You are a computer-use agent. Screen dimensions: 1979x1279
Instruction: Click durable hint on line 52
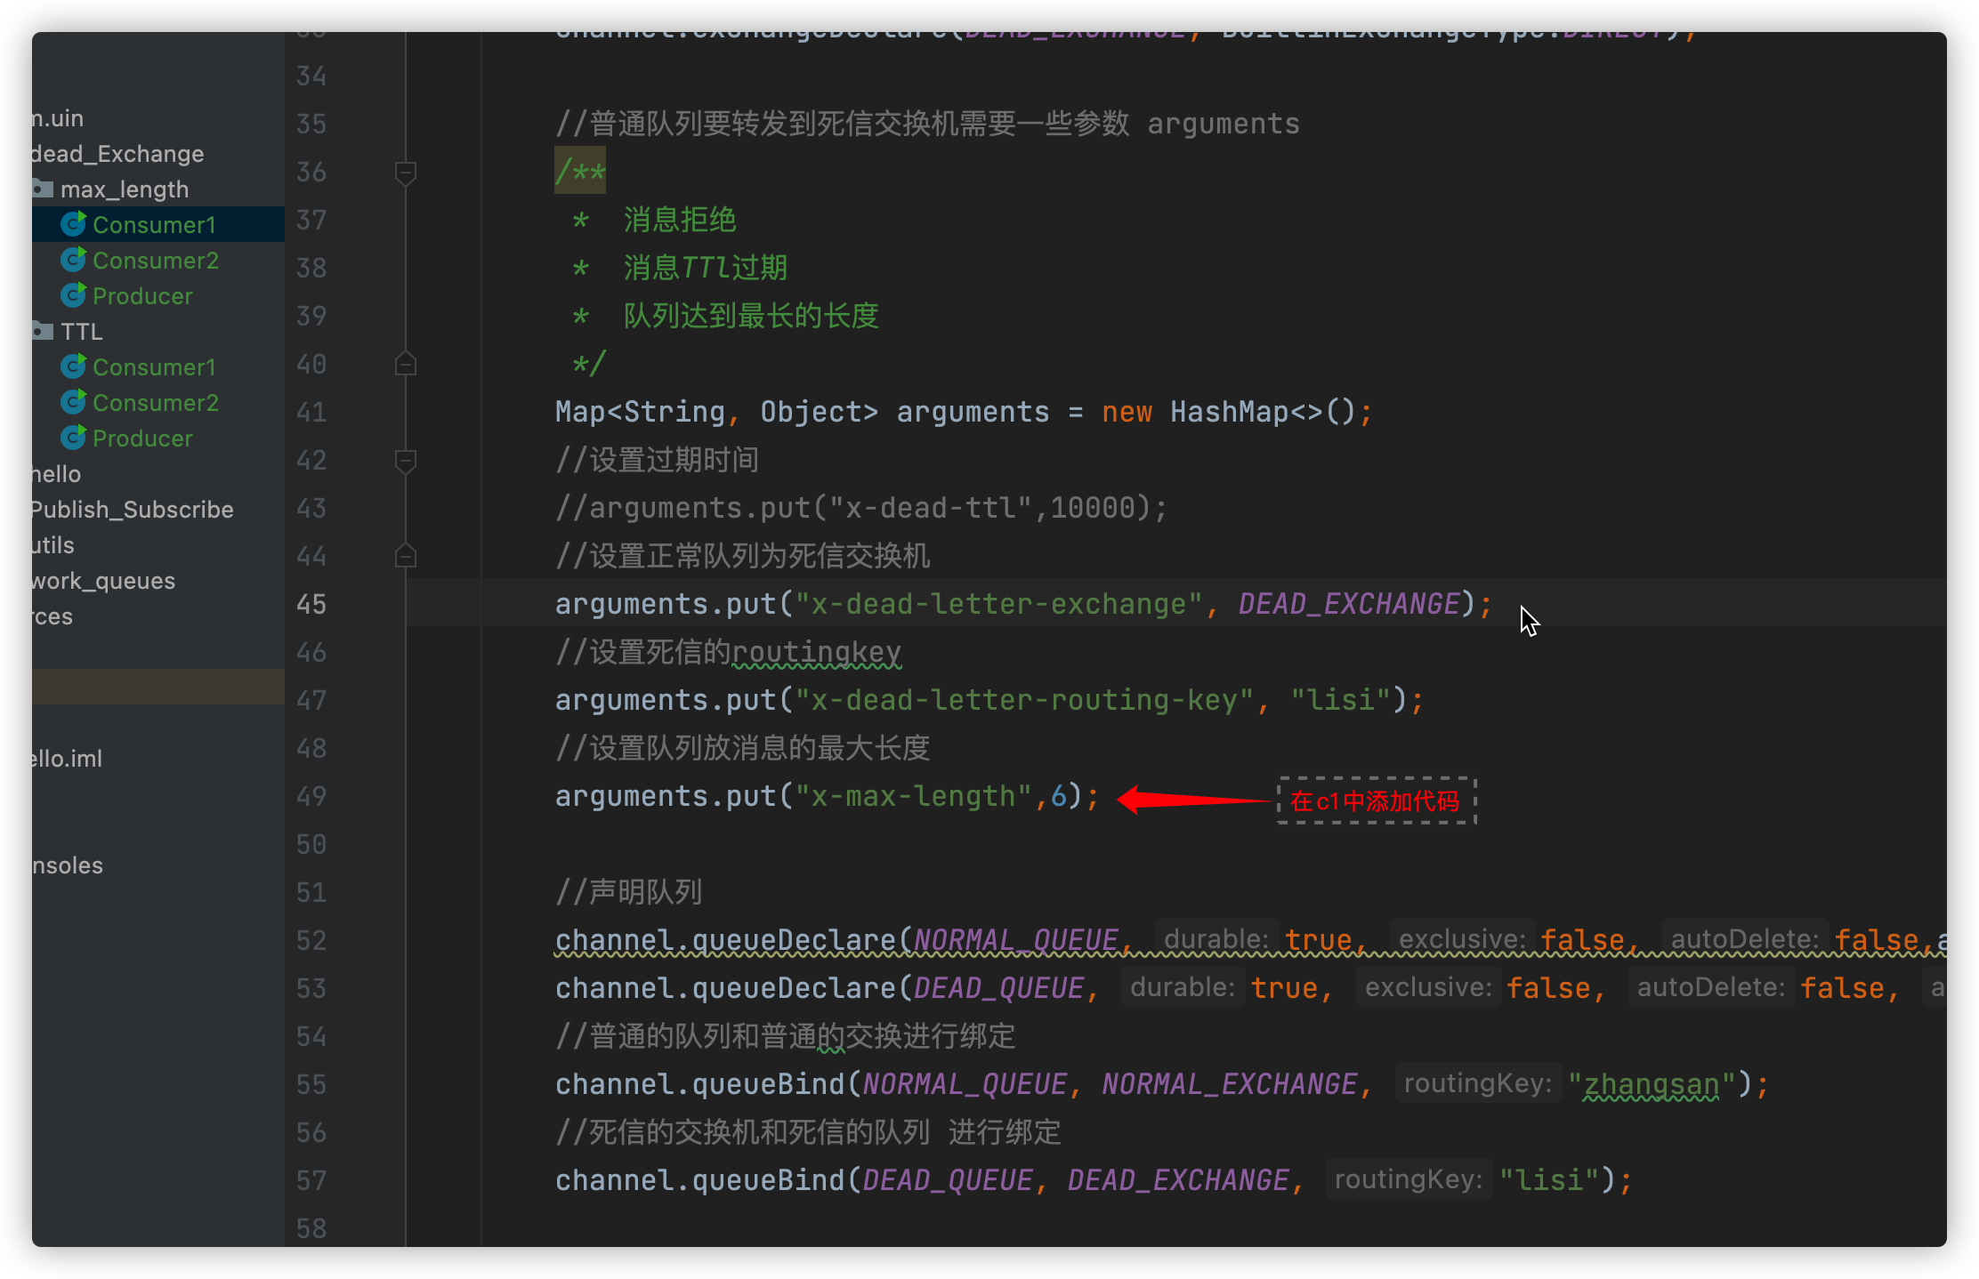[1216, 939]
